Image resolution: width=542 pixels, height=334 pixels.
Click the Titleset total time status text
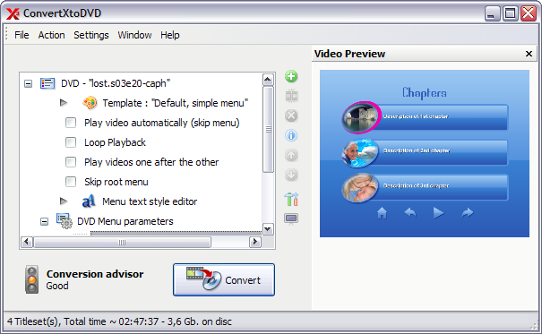point(119,321)
